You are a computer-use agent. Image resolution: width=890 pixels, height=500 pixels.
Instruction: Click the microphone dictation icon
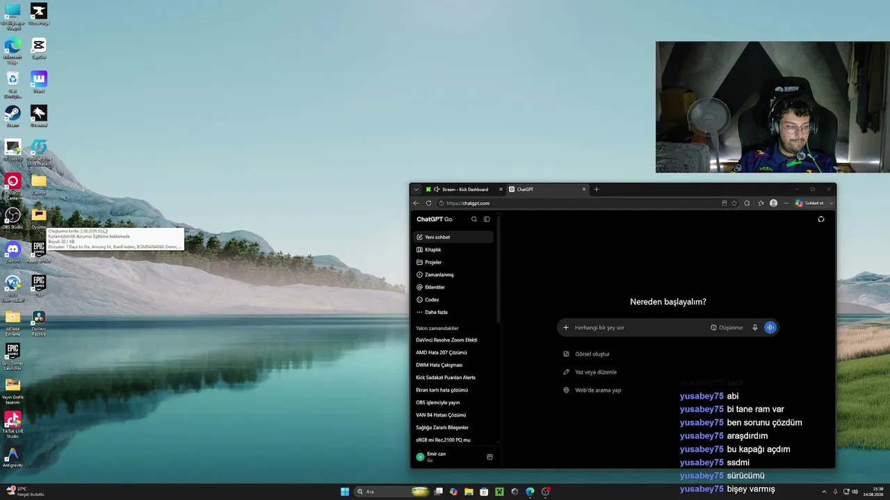click(x=755, y=328)
